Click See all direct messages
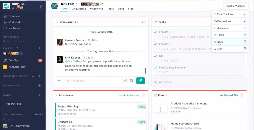The height and width of the screenshot is (130, 254). pos(39,115)
